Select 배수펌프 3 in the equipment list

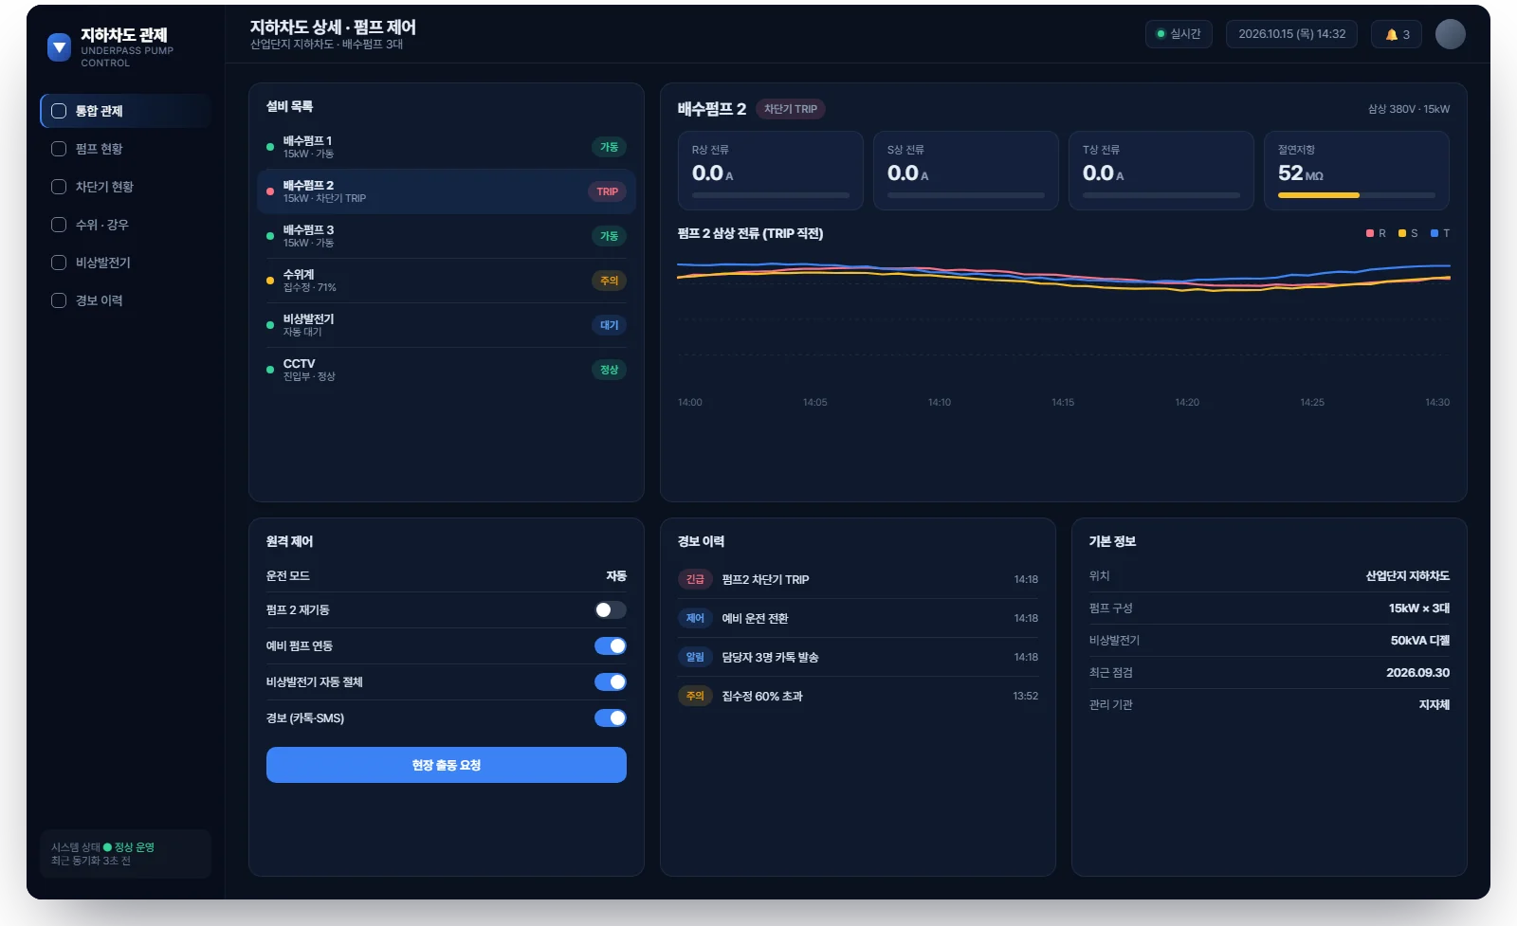pos(446,236)
